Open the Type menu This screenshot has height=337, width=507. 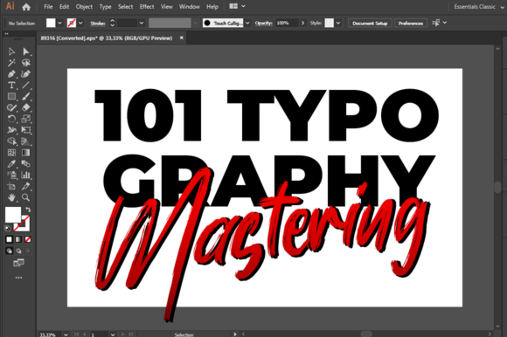(105, 6)
